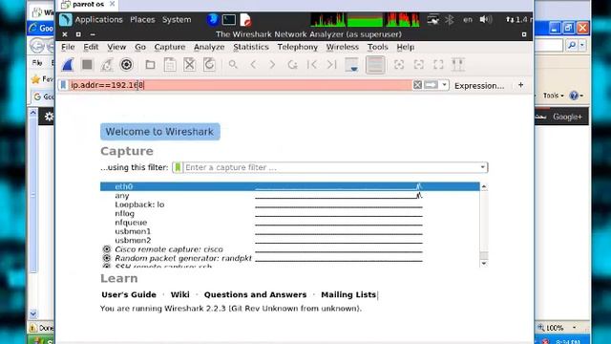The width and height of the screenshot is (611, 344).
Task: Select the nfqueue interface
Action: click(x=289, y=223)
